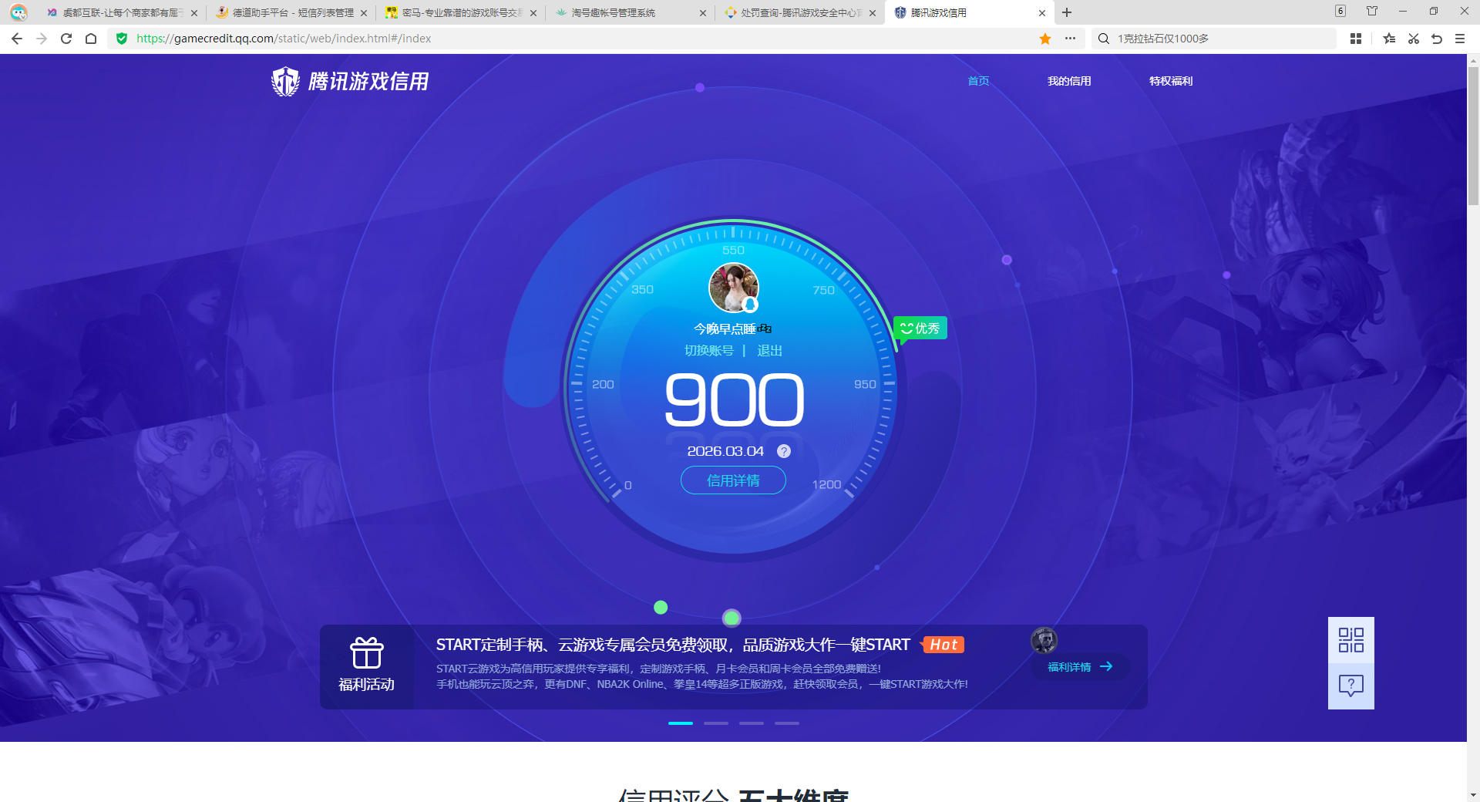The image size is (1480, 802).
Task: Reload the page with the refresh icon
Action: [x=66, y=39]
